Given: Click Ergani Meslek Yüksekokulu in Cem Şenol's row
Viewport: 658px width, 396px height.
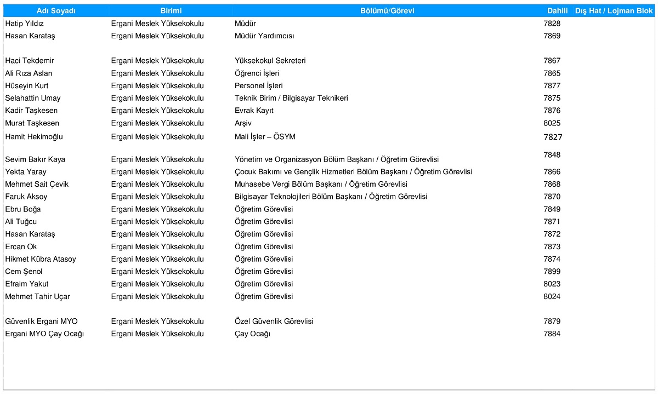Looking at the screenshot, I should click(x=157, y=272).
